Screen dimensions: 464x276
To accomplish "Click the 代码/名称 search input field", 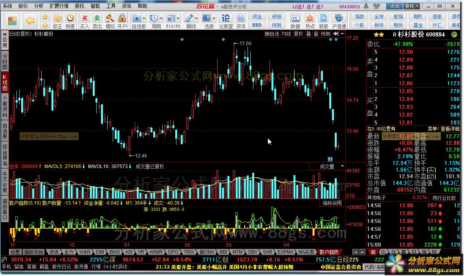I will [x=374, y=267].
